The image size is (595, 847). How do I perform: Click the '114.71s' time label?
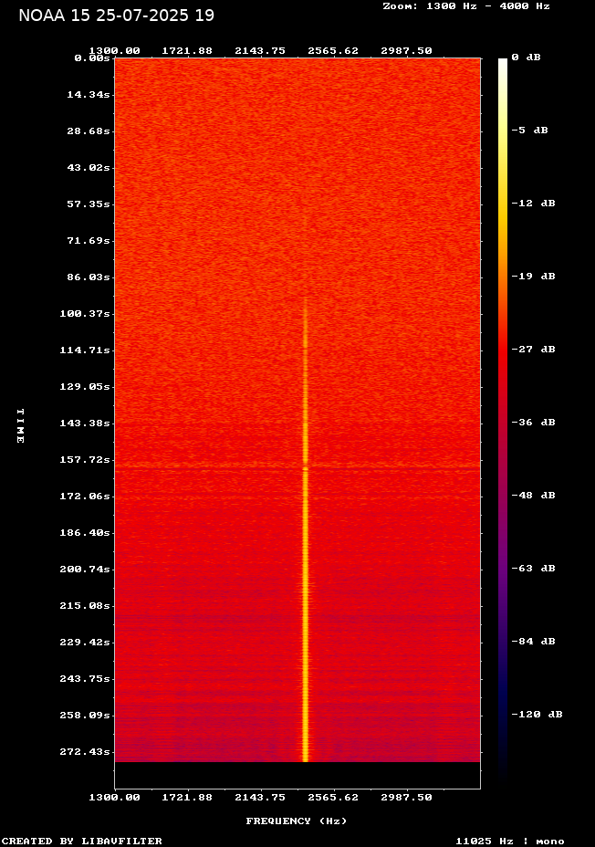(x=85, y=350)
